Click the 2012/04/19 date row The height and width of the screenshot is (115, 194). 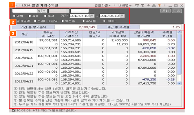click(24, 50)
